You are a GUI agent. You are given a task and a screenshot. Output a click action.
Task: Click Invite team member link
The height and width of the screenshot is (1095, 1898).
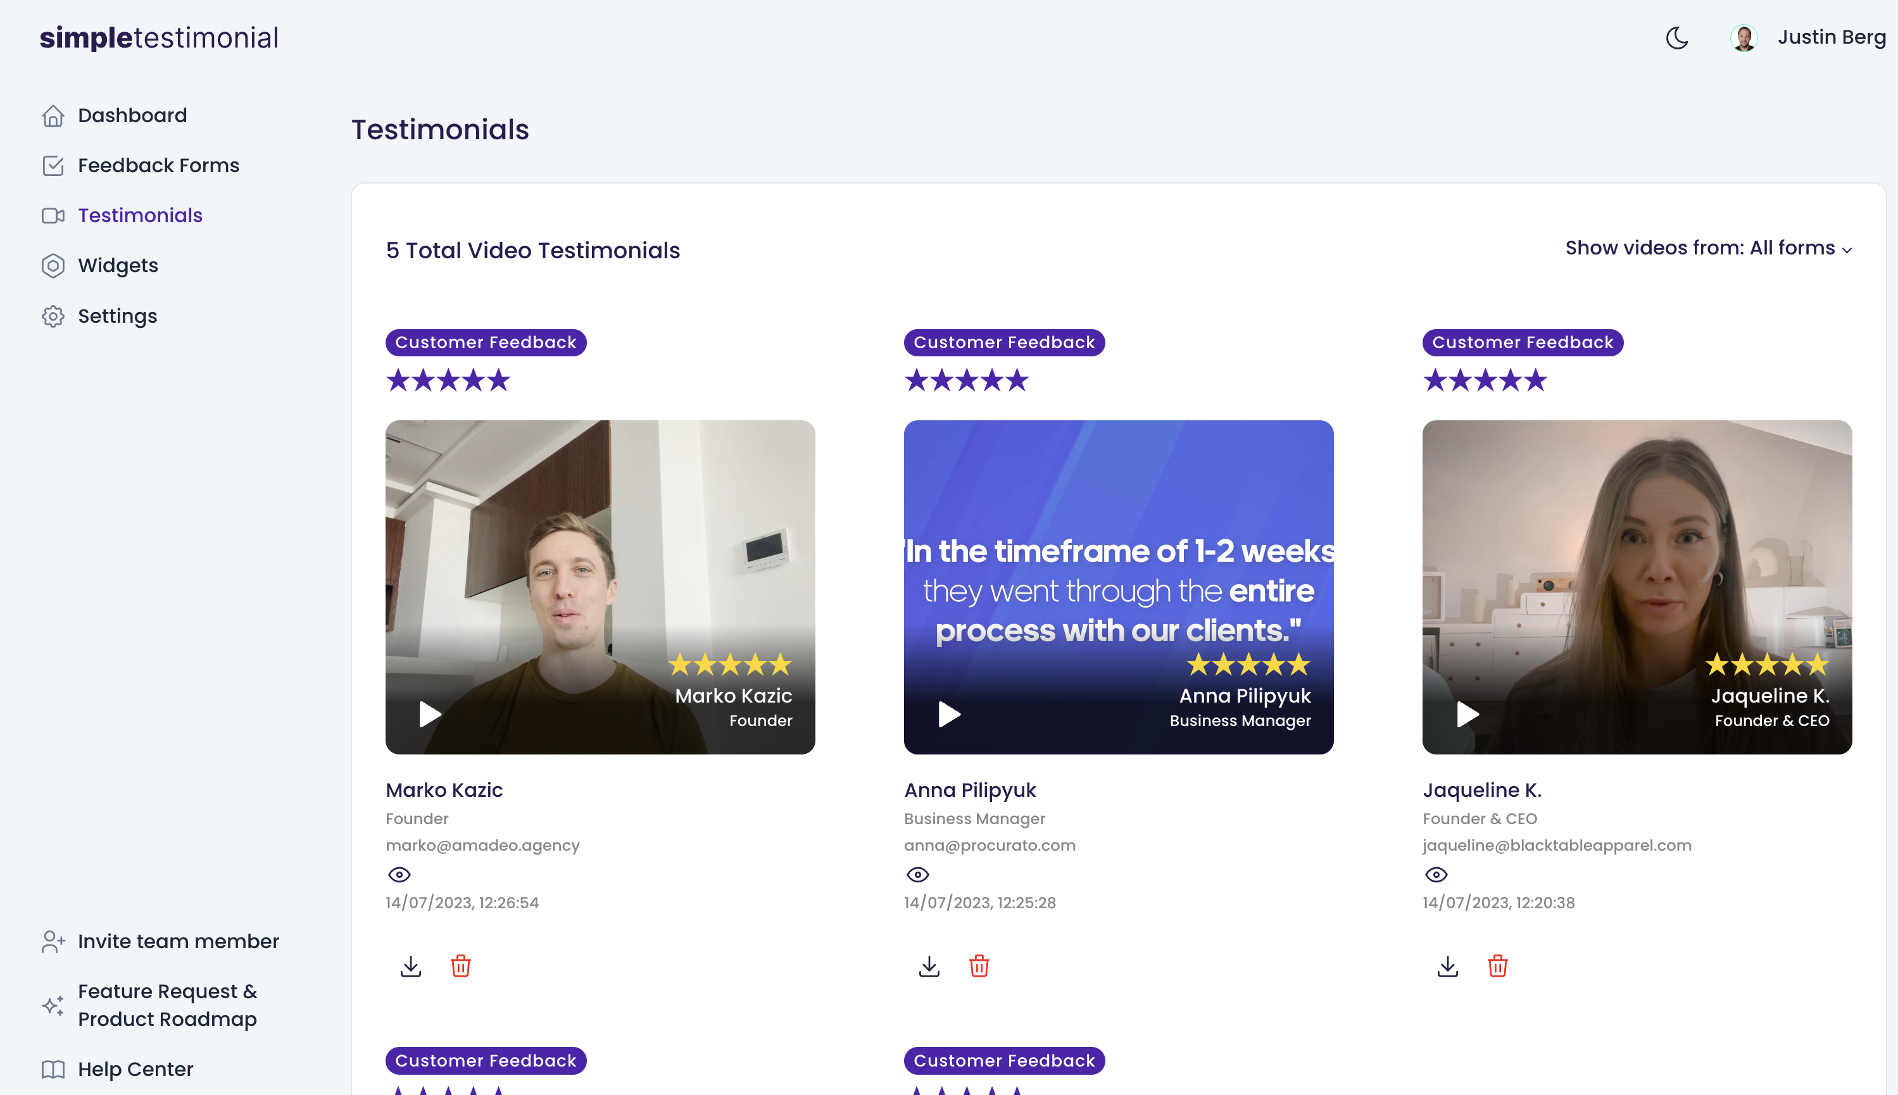pyautogui.click(x=179, y=942)
